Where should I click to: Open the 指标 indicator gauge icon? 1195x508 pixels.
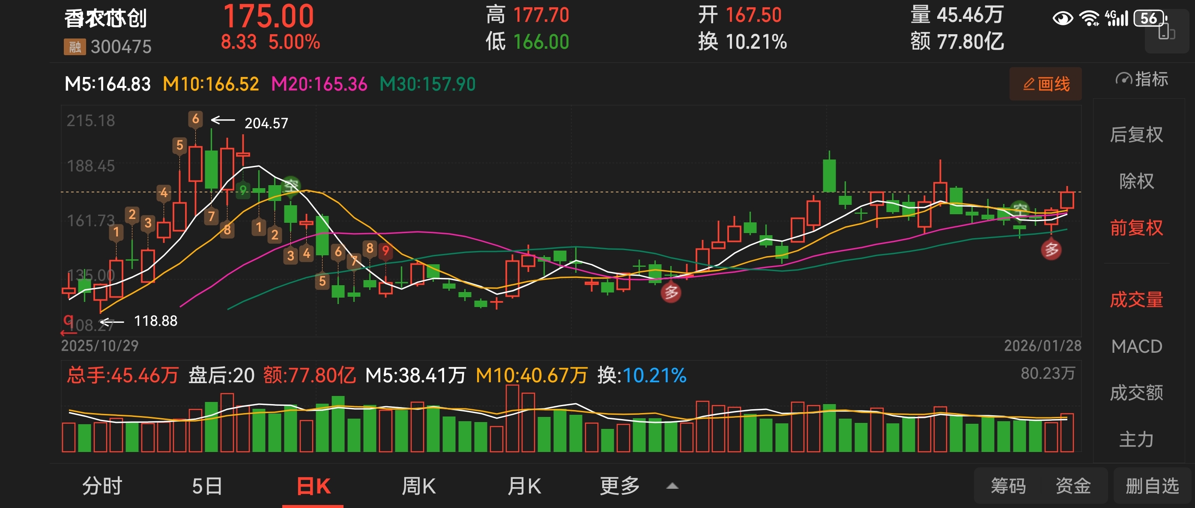pos(1124,79)
